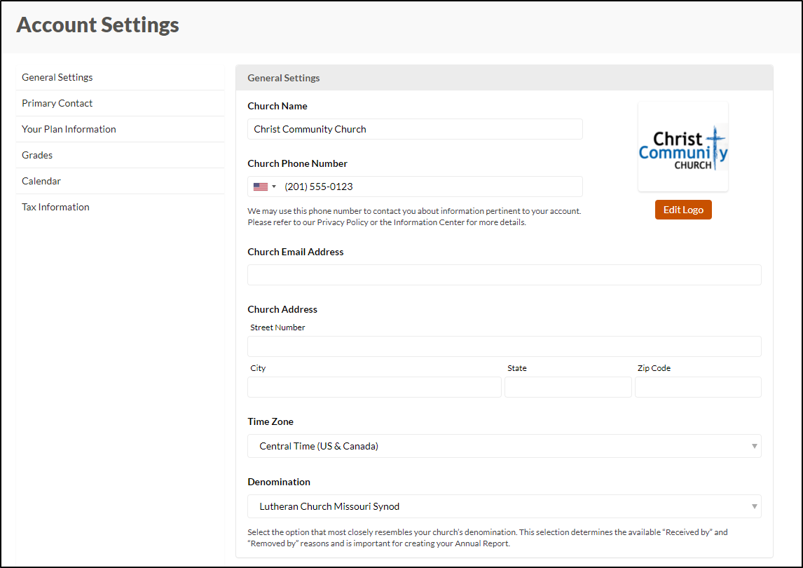Click the Account Settings page heading
This screenshot has height=568, width=803.
point(98,25)
